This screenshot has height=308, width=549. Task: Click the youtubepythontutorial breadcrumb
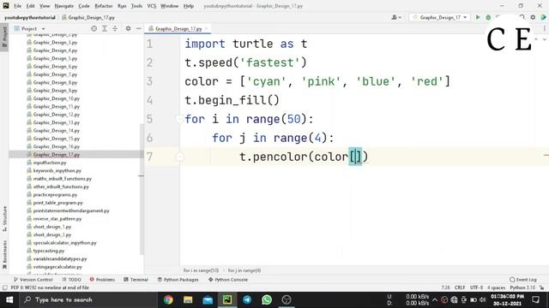(30, 17)
